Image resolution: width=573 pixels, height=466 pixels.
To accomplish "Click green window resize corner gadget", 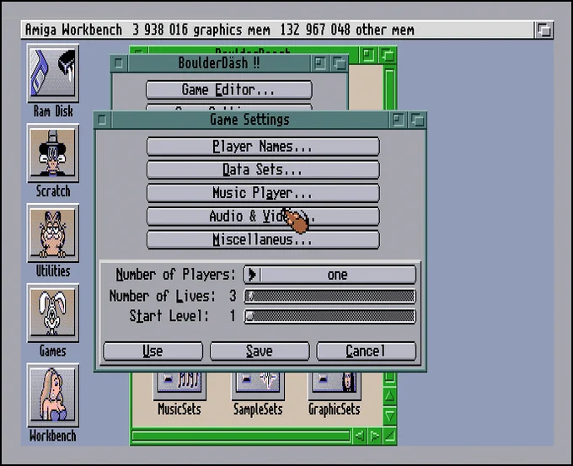I will coord(390,436).
